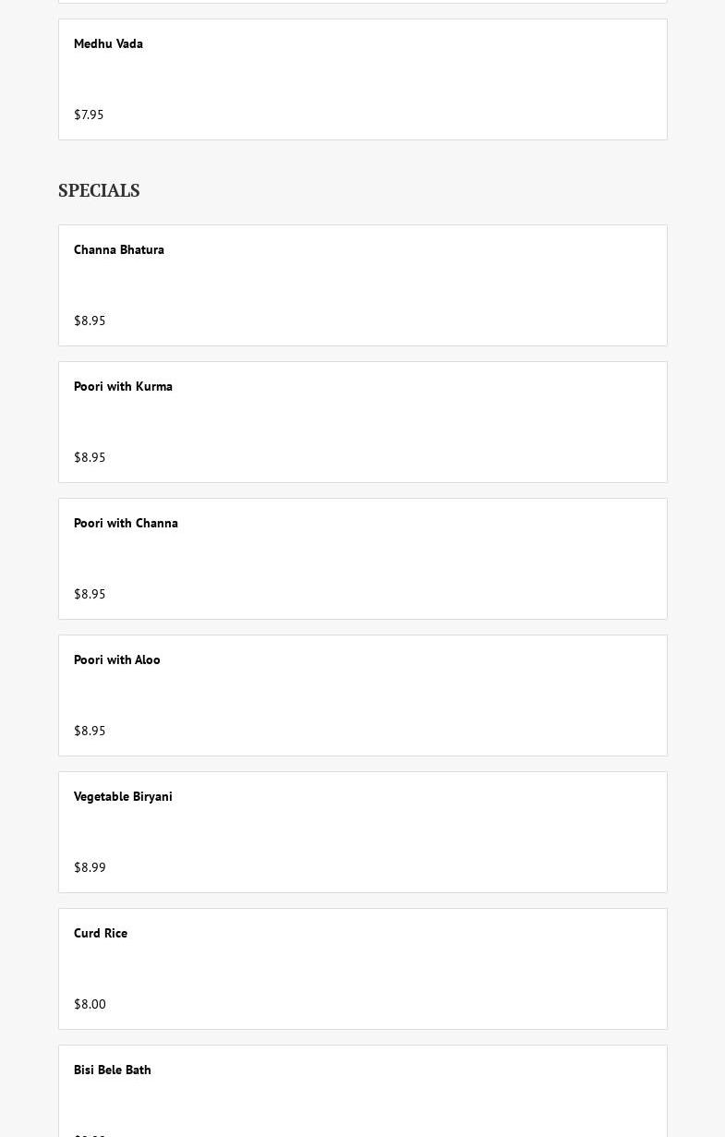Click the $7.95 price under Medhu Vada

pyautogui.click(x=89, y=115)
